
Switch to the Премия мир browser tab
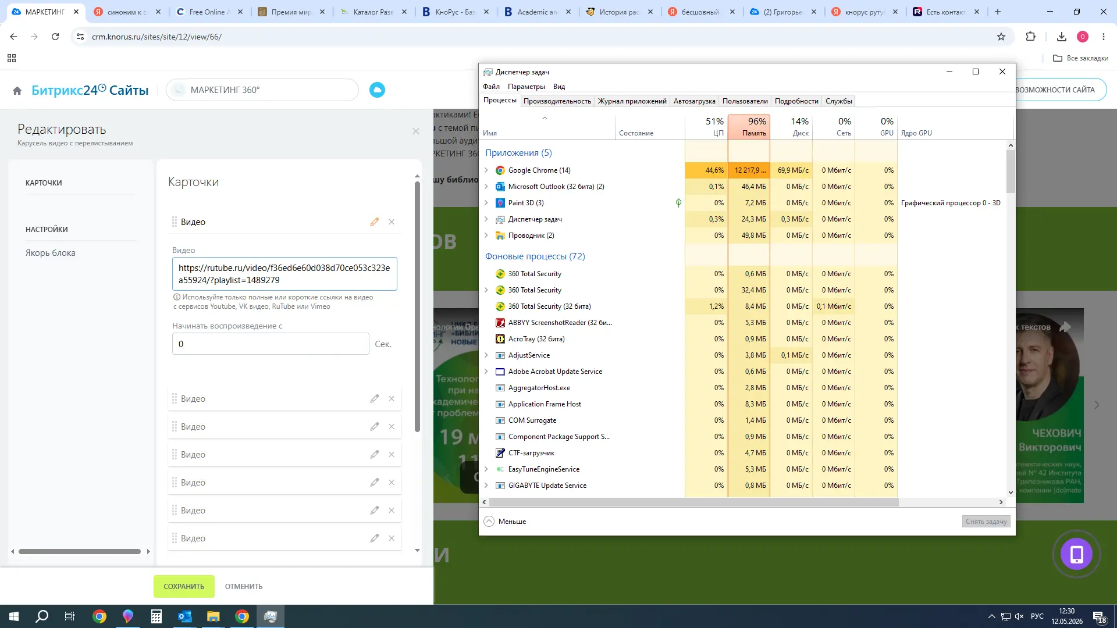coord(291,12)
